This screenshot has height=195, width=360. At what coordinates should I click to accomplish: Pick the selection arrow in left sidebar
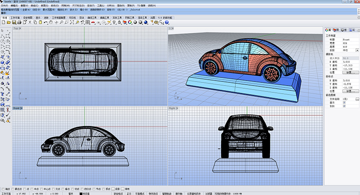click(2, 30)
